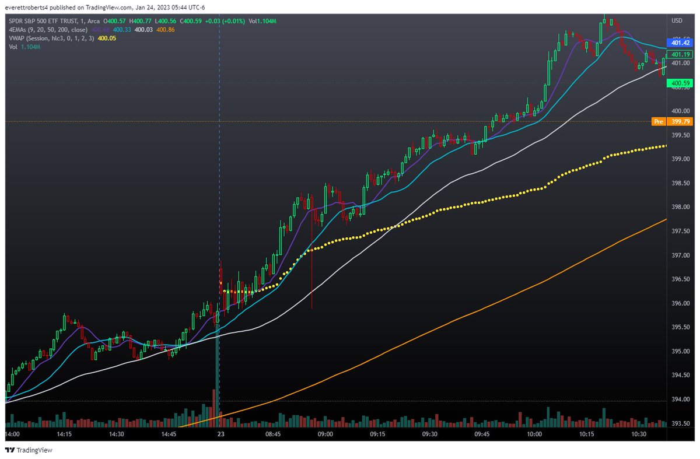The height and width of the screenshot is (459, 700).
Task: Click the 397.00 price axis label
Action: pos(681,255)
